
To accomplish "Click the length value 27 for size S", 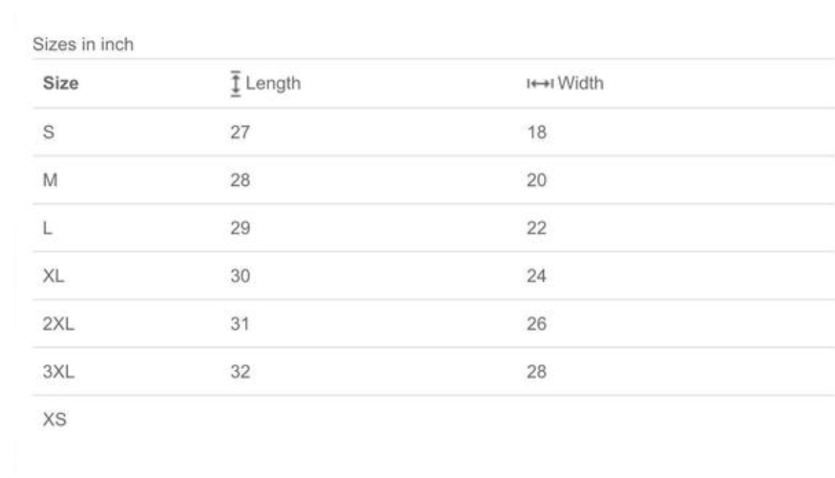I will [x=241, y=132].
